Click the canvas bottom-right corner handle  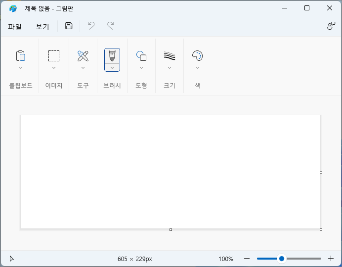(321, 229)
